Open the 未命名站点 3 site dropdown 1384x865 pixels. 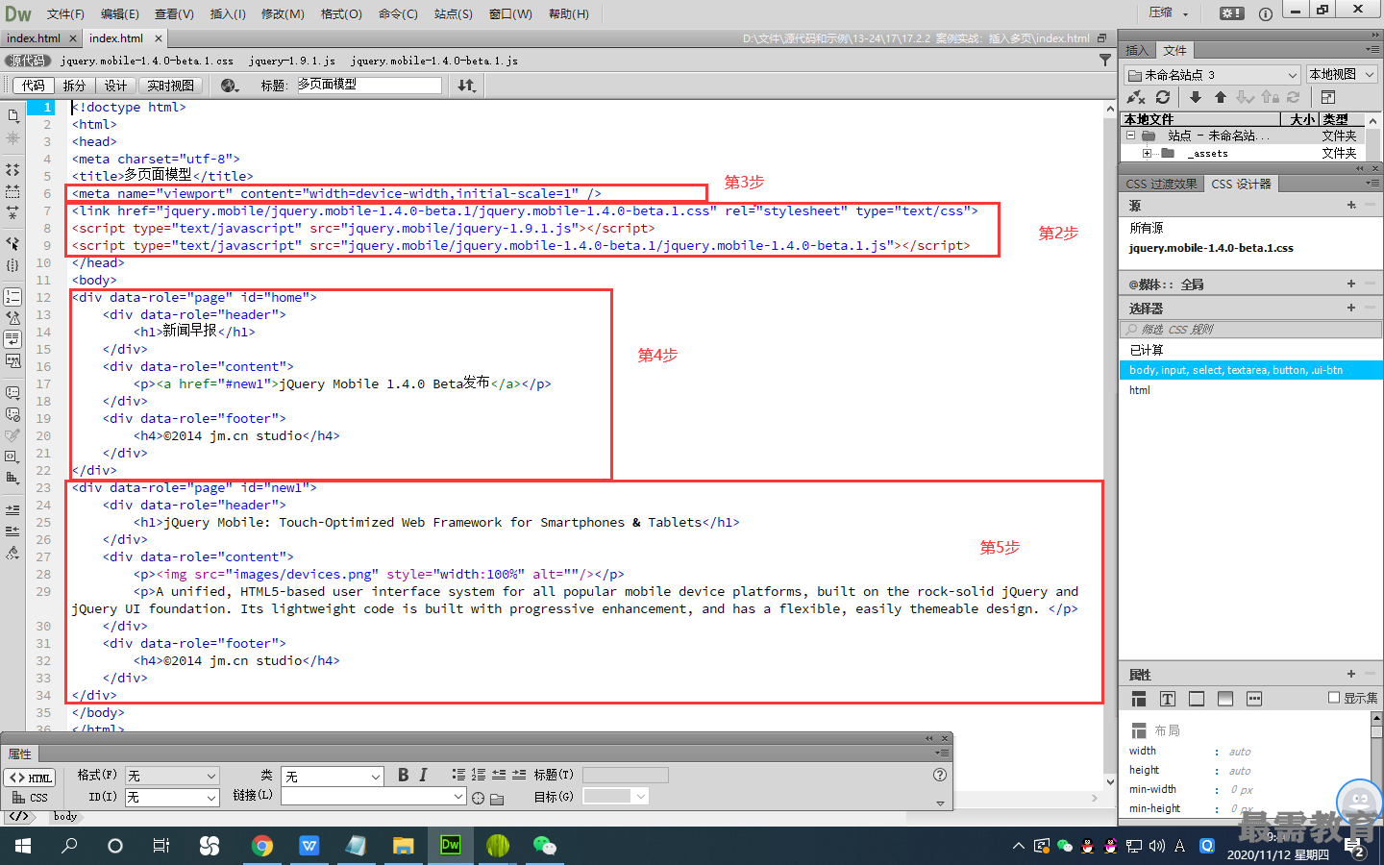tap(1213, 74)
